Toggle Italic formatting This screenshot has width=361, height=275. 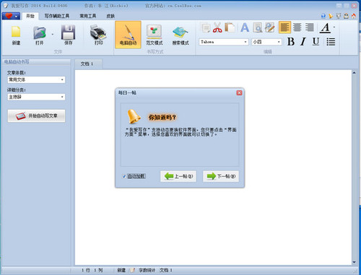point(303,42)
